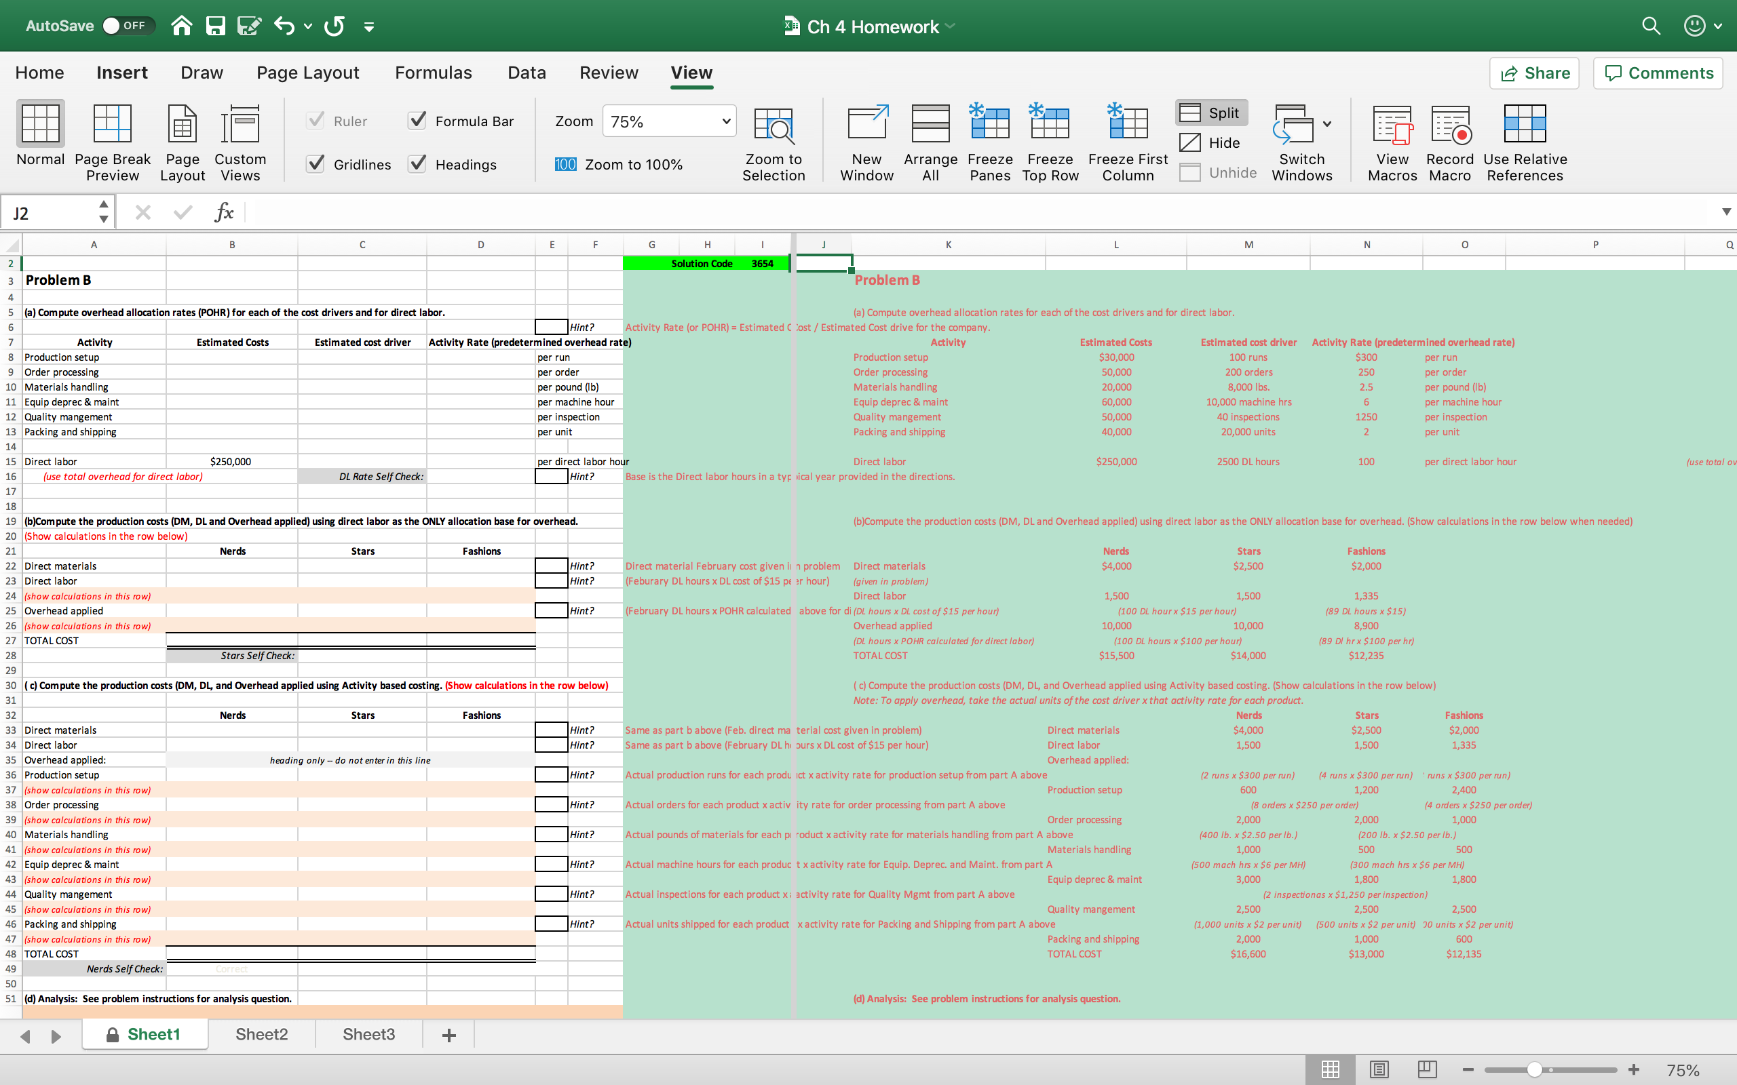The image size is (1737, 1085).
Task: Click inside the formula bar
Action: click(502, 212)
